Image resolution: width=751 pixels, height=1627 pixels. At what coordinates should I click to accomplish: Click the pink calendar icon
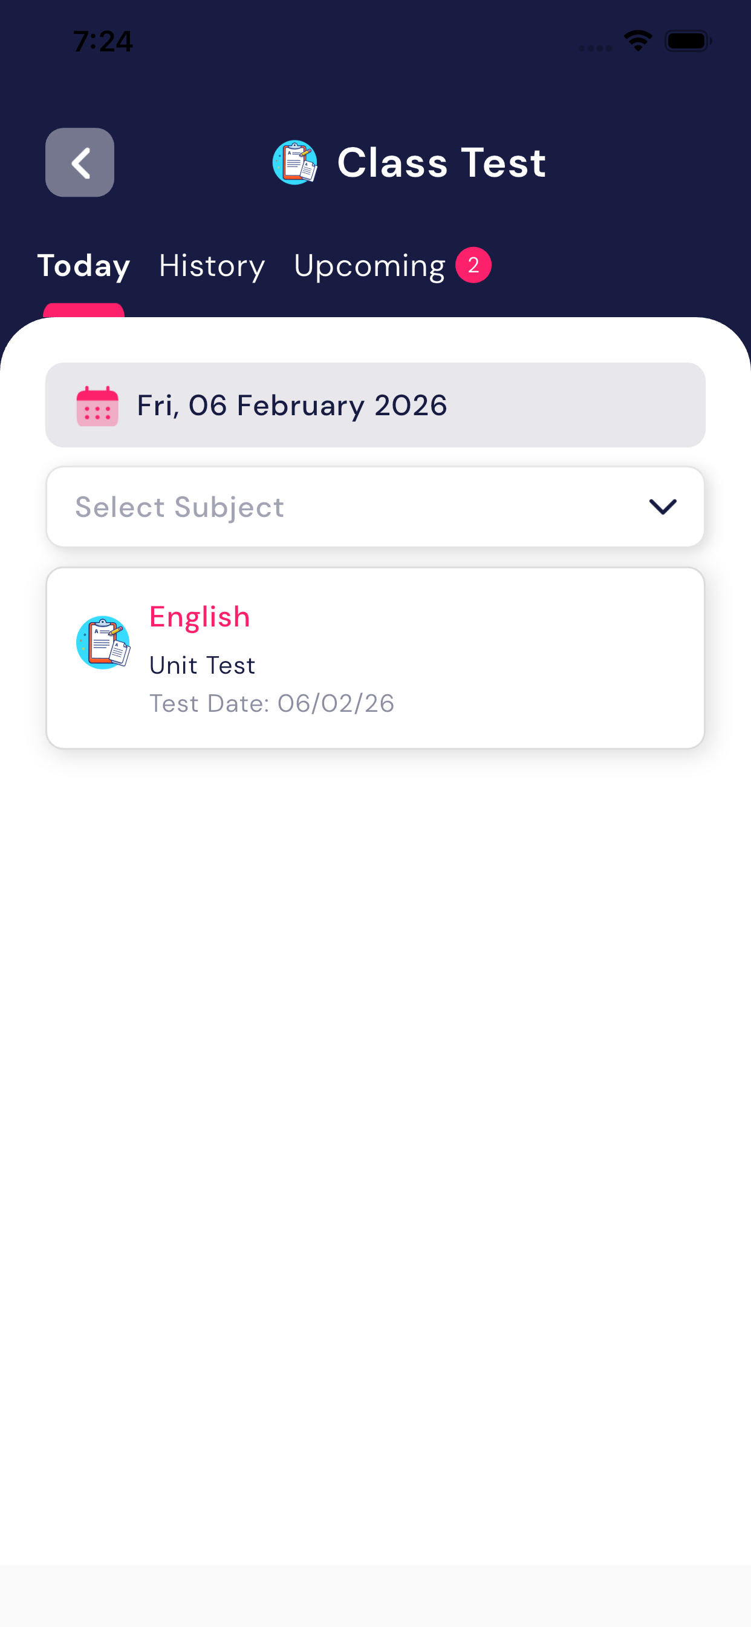97,406
